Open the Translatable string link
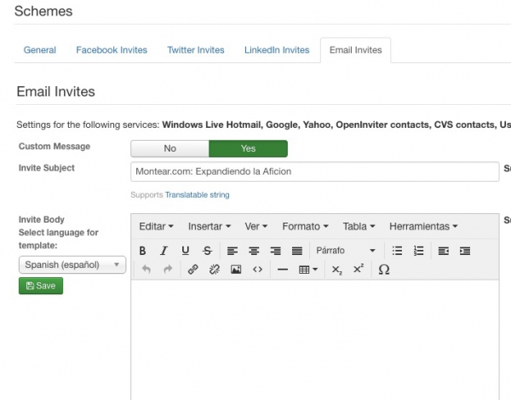The height and width of the screenshot is (400, 511). point(197,195)
